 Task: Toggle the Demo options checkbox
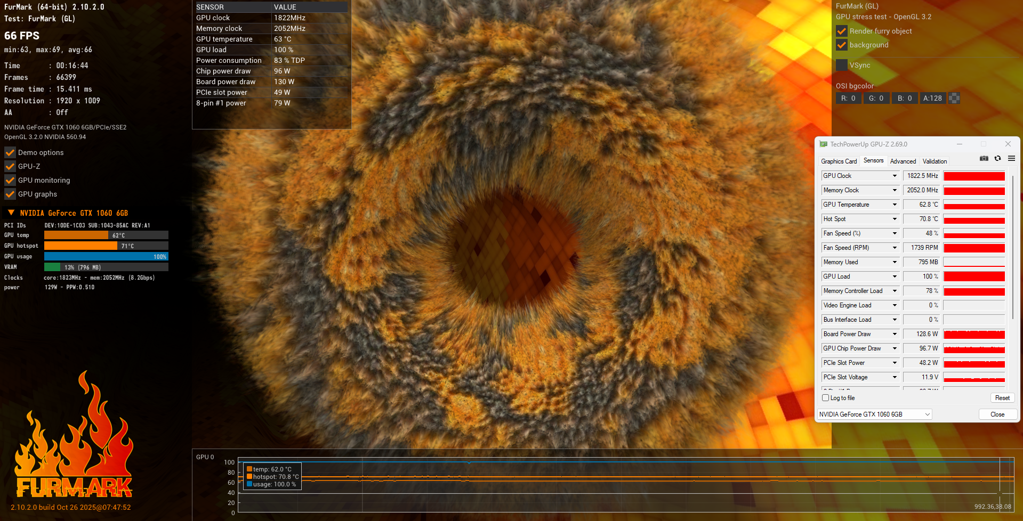(10, 152)
